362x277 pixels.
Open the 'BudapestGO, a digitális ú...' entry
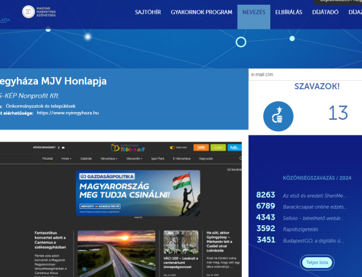point(313,241)
